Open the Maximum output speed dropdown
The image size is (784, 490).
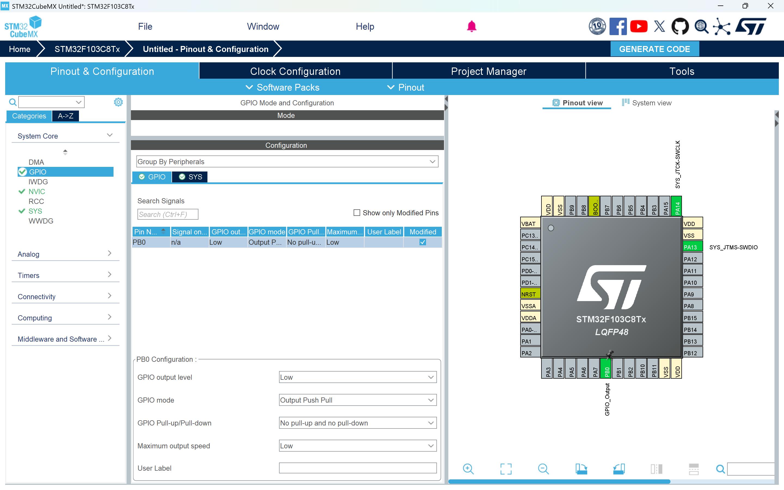(x=357, y=446)
